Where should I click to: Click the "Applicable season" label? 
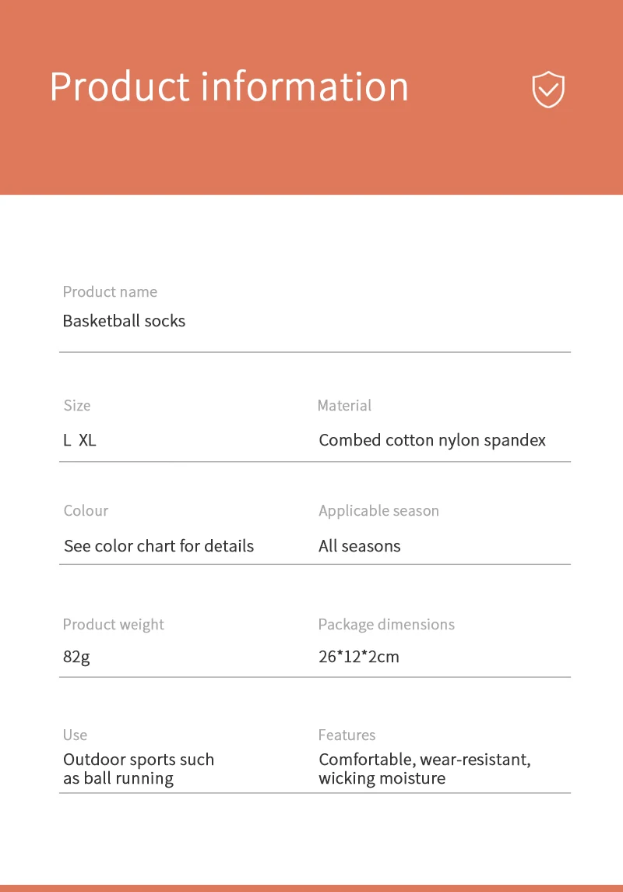(378, 511)
